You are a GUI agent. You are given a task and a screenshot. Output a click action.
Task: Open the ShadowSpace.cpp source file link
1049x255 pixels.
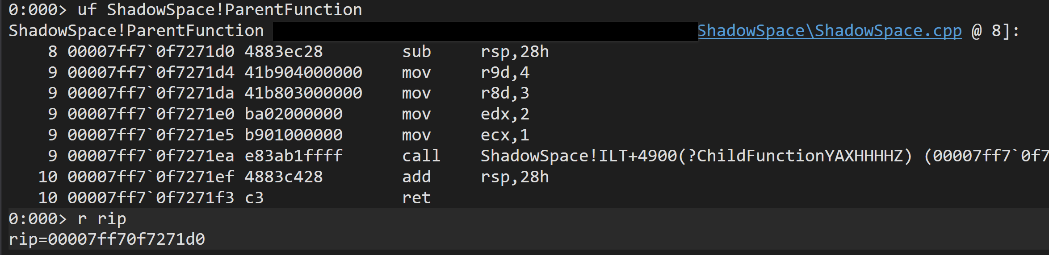(829, 31)
